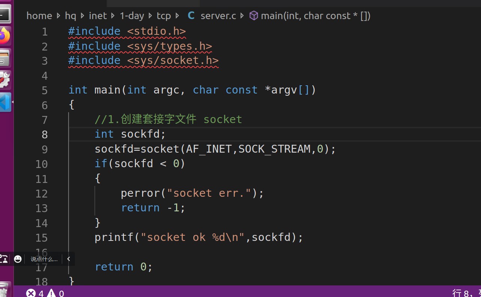Click line number 8 in the gutter

coord(45,135)
